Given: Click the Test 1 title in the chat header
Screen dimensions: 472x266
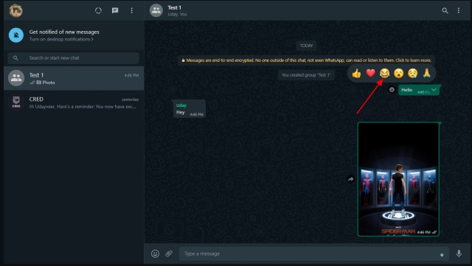Looking at the screenshot, I should [174, 7].
